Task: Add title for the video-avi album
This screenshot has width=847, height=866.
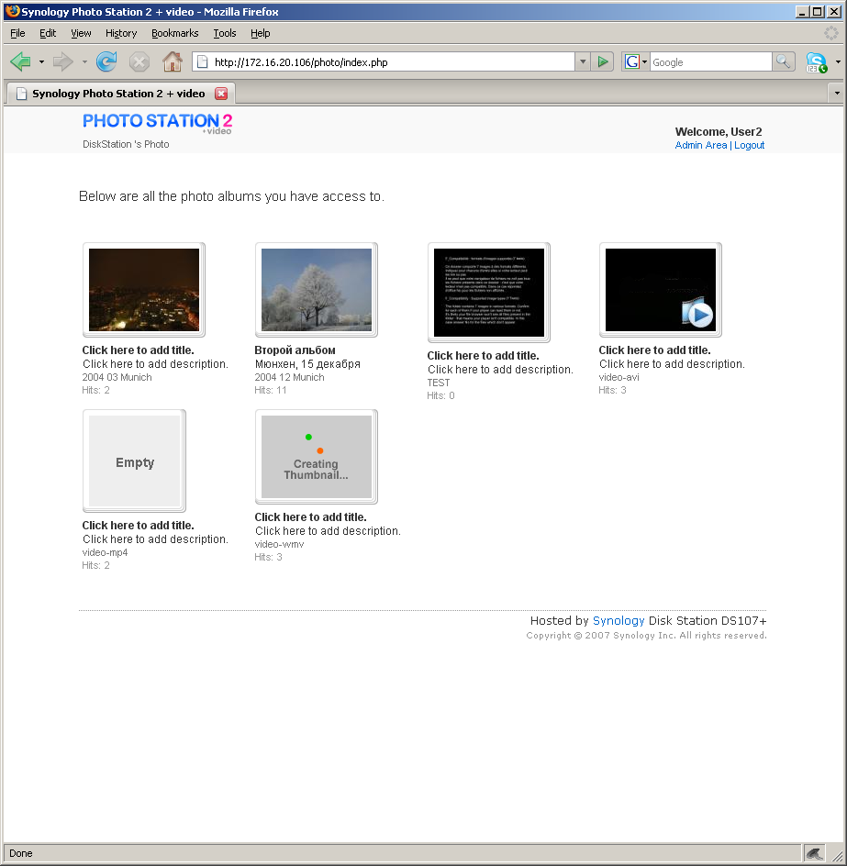Action: (x=654, y=350)
